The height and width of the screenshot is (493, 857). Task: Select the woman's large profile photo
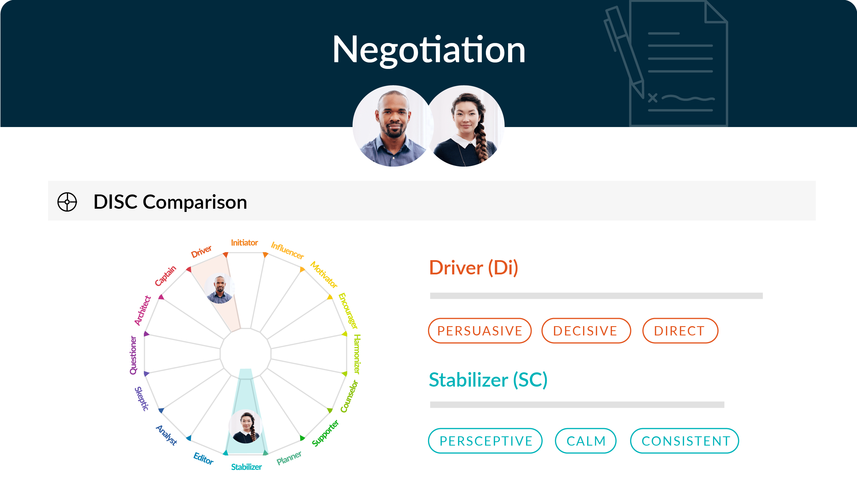pyautogui.click(x=465, y=126)
